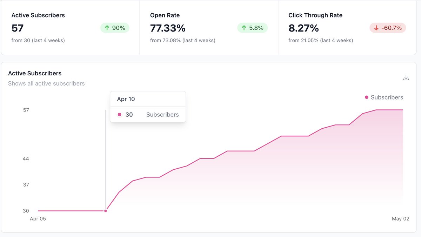Toggle the Subscribers series via legend label
The width and height of the screenshot is (421, 237).
[x=387, y=97]
